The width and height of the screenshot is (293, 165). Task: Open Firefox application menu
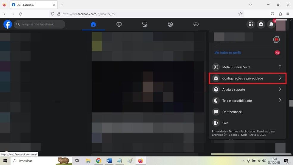[x=288, y=14]
